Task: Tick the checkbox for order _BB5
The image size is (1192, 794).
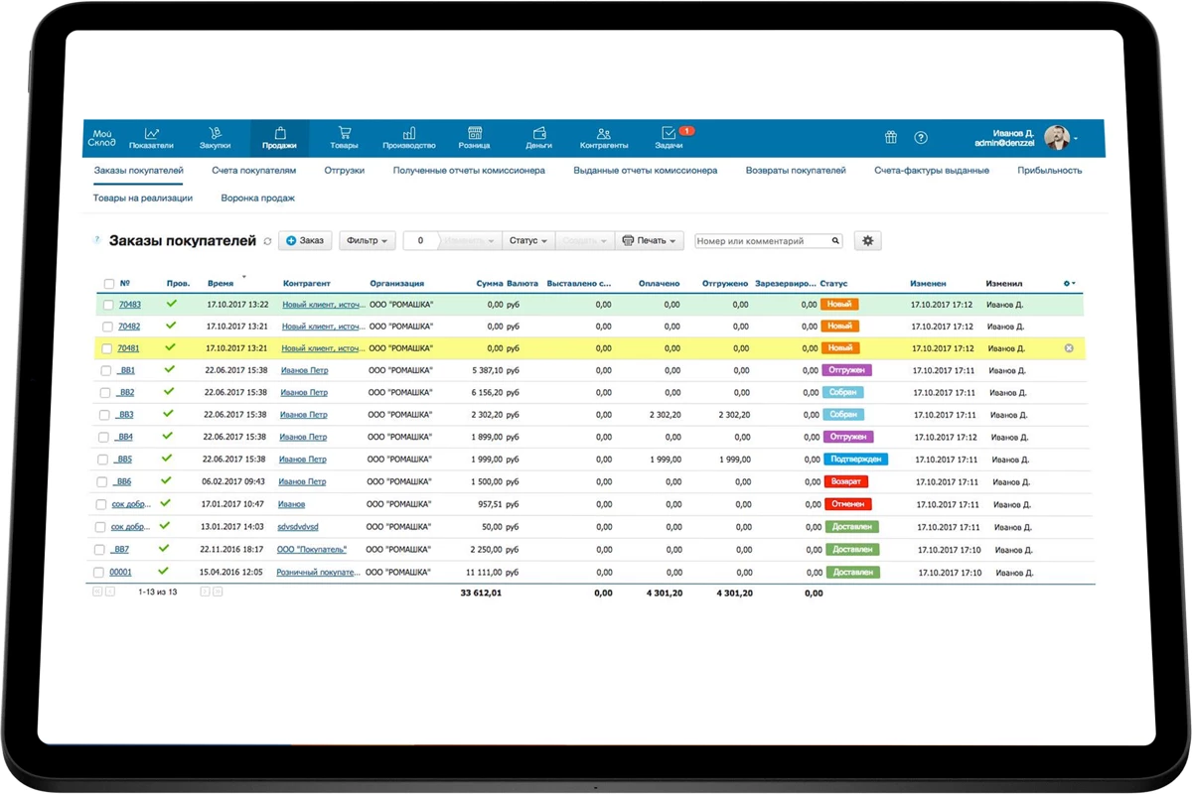Action: pyautogui.click(x=102, y=460)
